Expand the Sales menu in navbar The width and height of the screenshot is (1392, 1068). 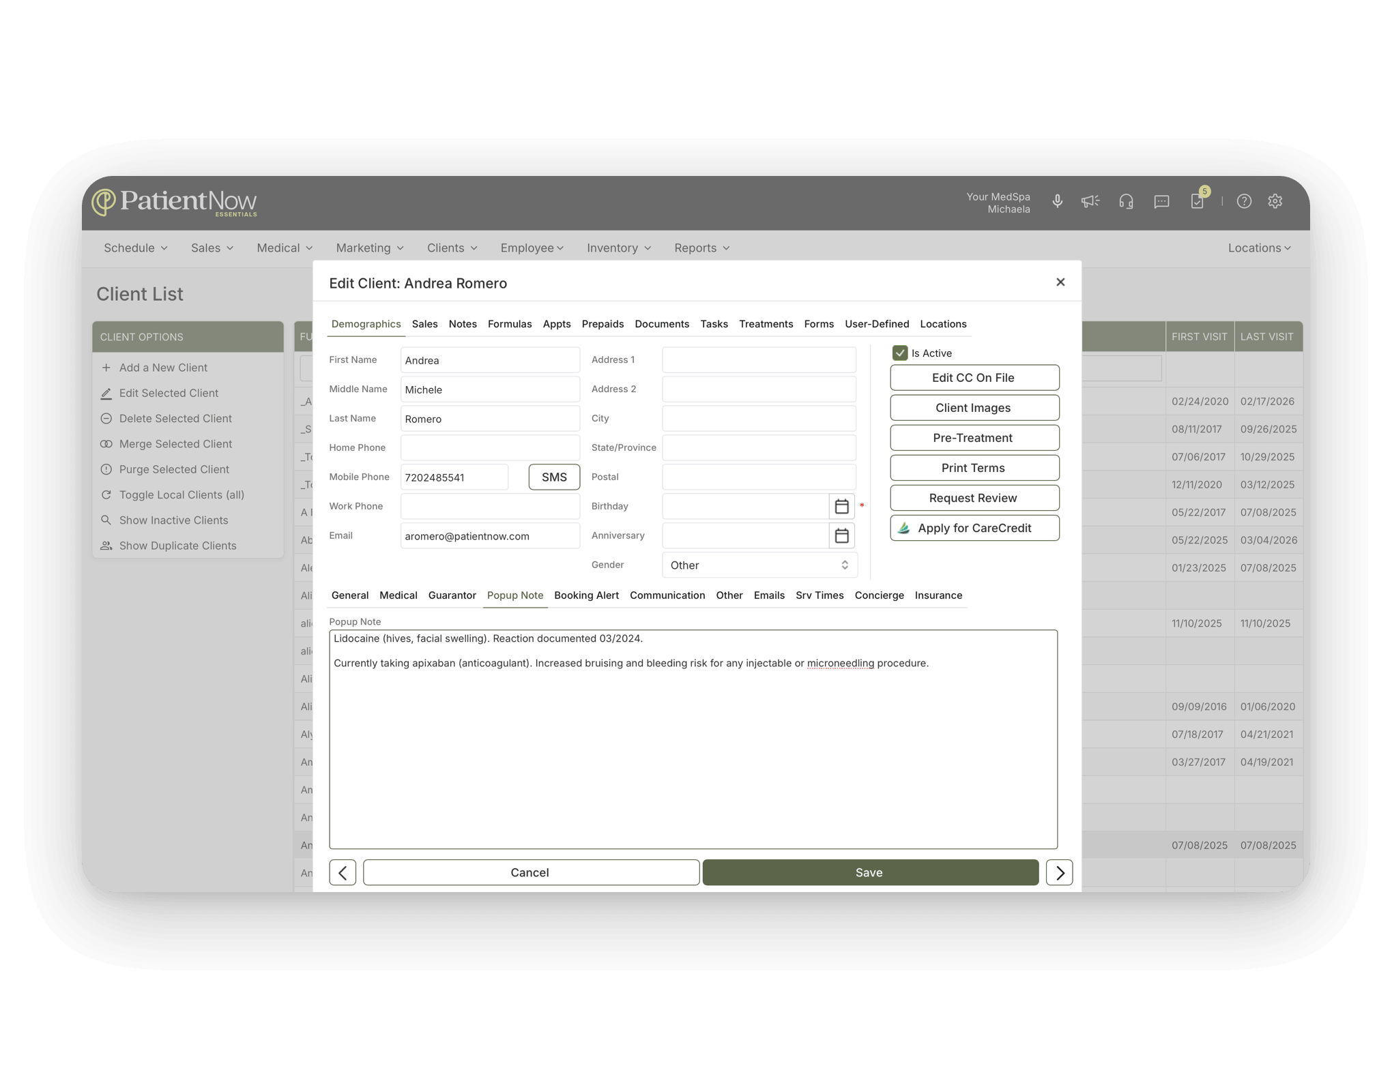(x=212, y=248)
